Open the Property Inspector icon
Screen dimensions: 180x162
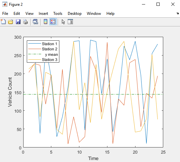click(70, 22)
